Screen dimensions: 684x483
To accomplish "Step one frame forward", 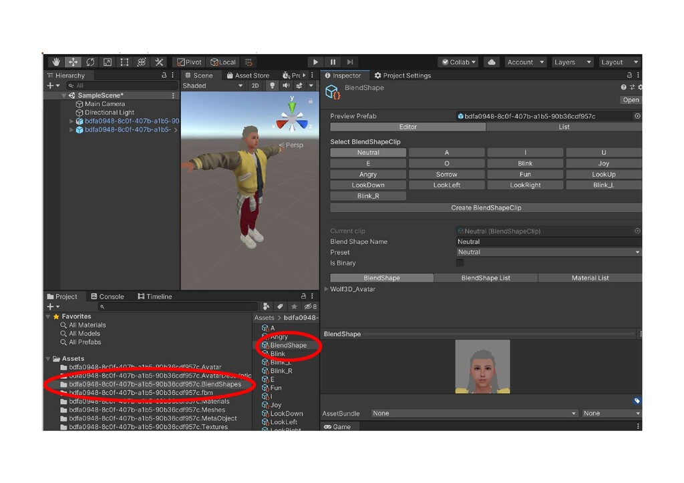I will coord(350,62).
